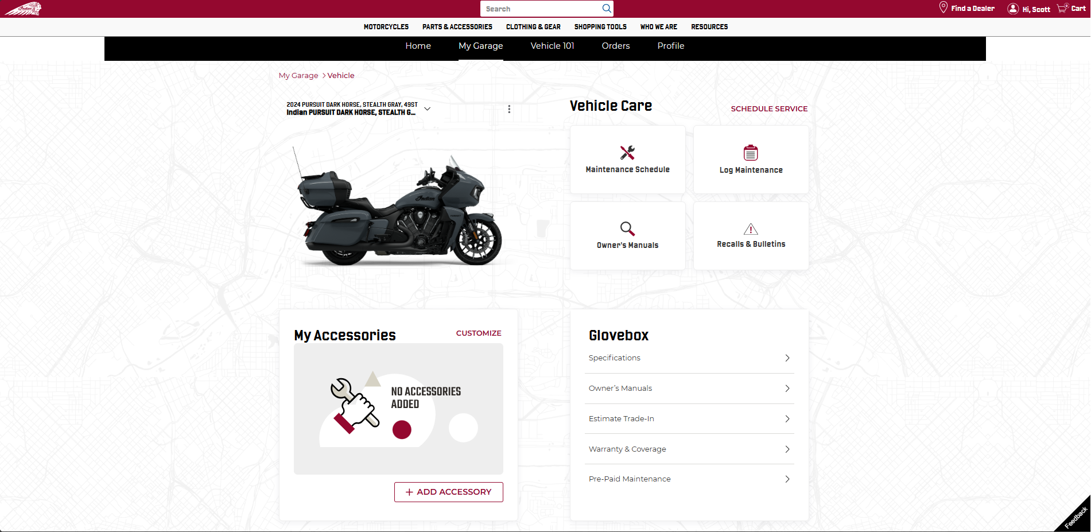Click the Schedule Service link
The image size is (1091, 532).
click(769, 109)
